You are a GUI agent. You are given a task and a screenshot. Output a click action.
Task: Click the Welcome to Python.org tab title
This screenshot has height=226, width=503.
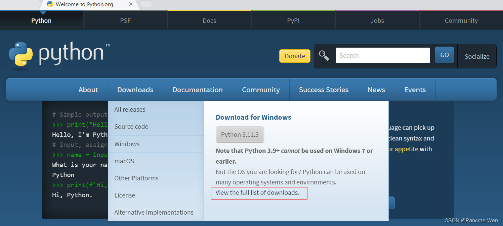84,4
